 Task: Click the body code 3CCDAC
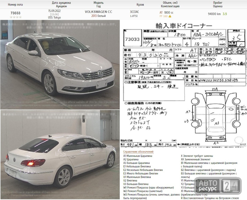click(x=134, y=12)
